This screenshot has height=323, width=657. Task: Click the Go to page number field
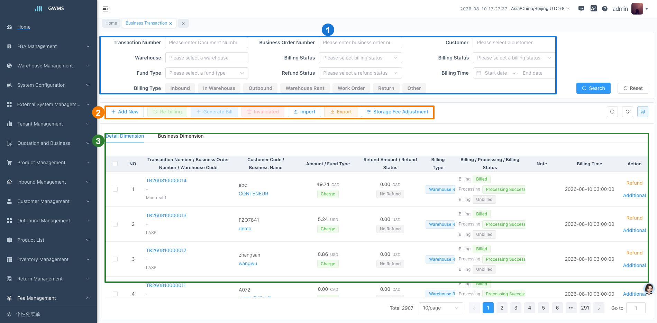(x=636, y=308)
